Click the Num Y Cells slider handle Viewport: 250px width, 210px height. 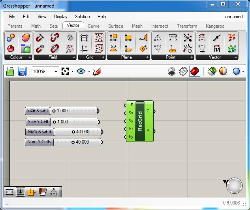[73, 142]
